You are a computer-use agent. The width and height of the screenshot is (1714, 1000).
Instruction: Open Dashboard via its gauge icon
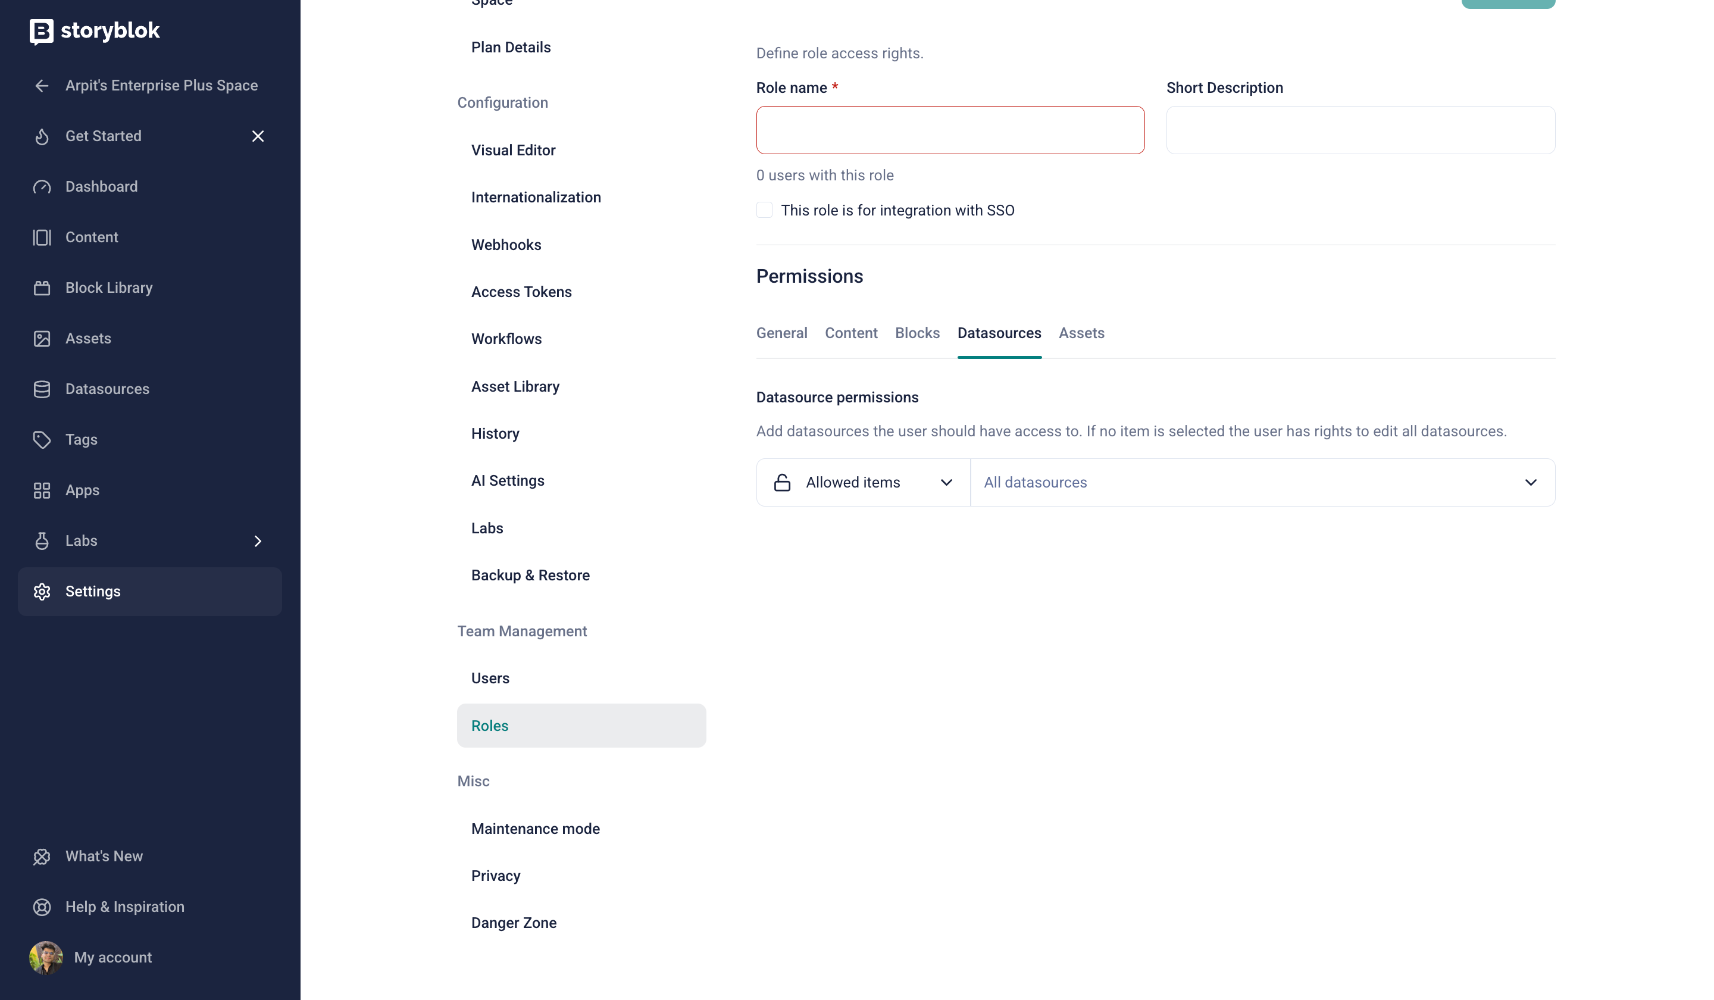click(x=42, y=187)
